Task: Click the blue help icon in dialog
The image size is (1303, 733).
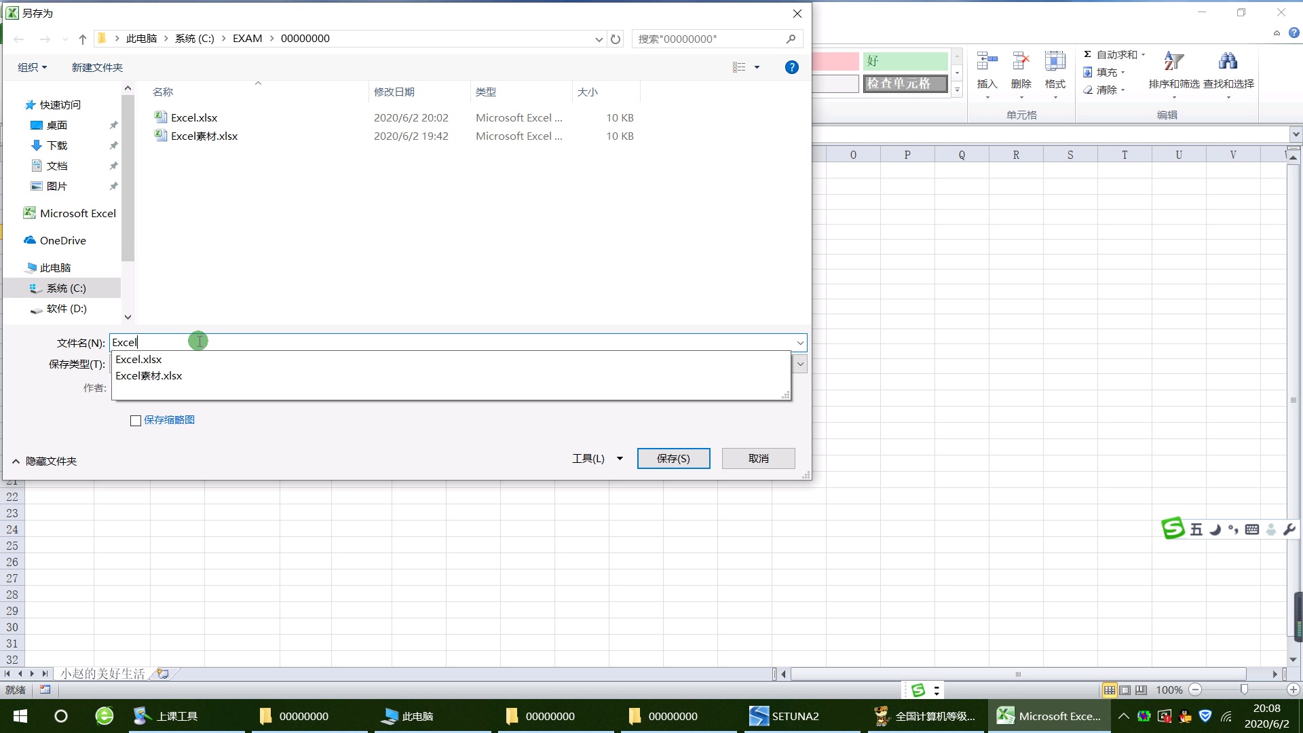Action: (791, 67)
